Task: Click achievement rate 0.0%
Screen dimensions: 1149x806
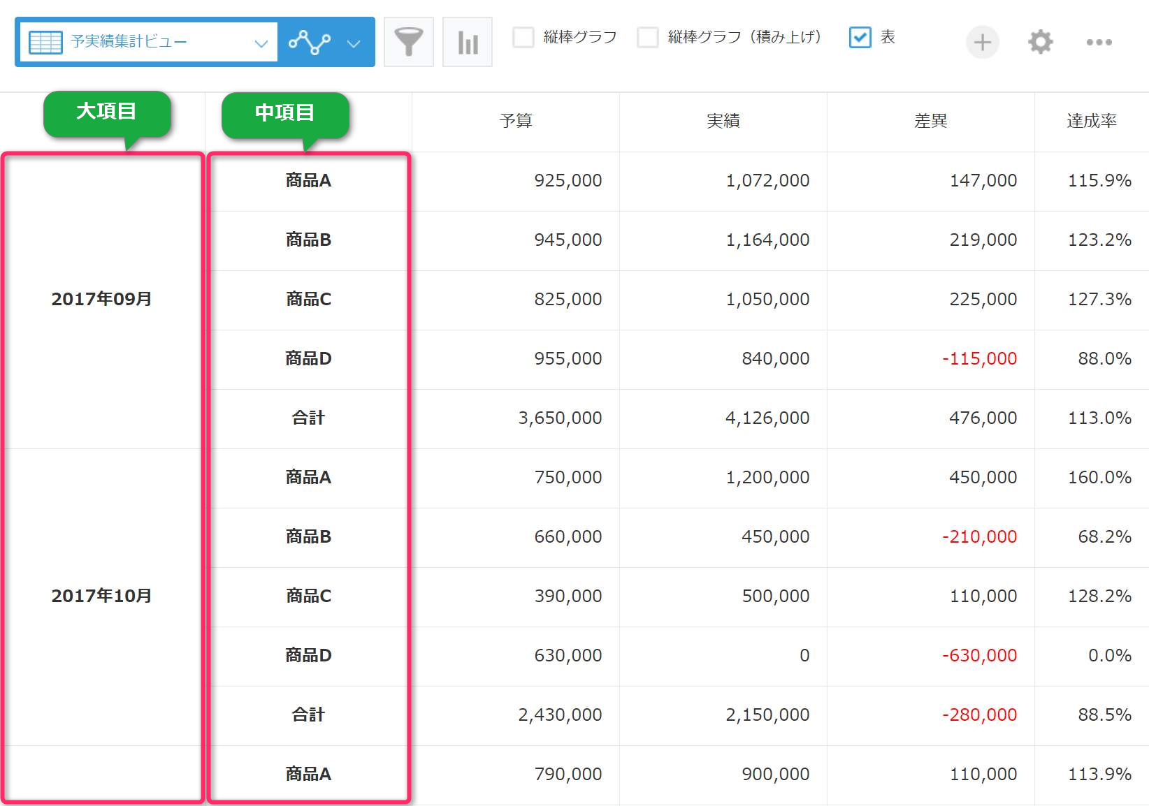Action: point(1110,656)
